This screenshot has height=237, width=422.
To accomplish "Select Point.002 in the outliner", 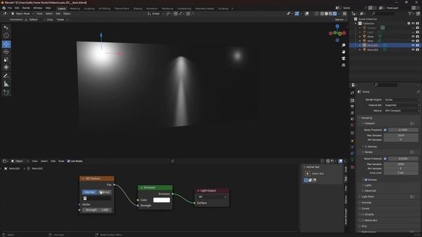I will click(373, 50).
